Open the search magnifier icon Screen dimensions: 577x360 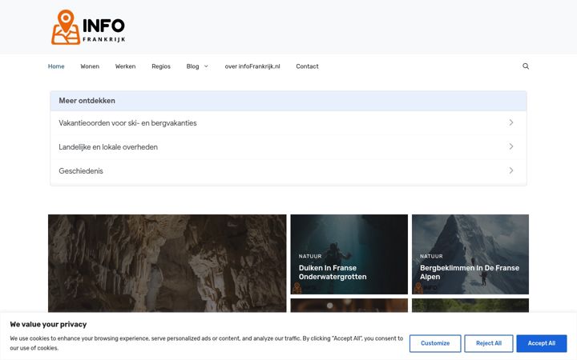pos(526,66)
